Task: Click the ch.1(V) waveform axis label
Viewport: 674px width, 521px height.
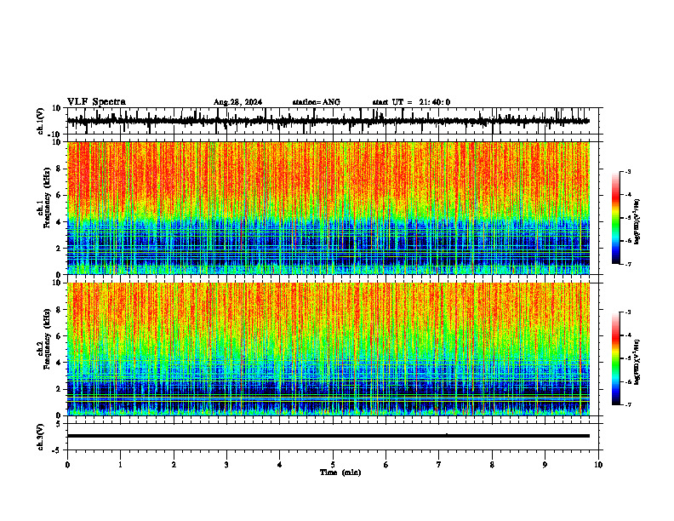Action: (x=41, y=121)
